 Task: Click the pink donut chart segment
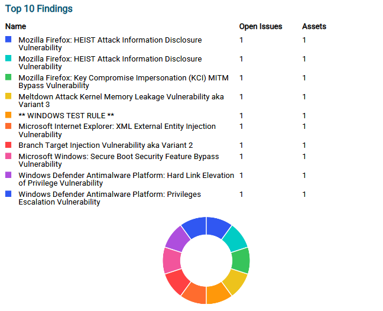pyautogui.click(x=171, y=260)
